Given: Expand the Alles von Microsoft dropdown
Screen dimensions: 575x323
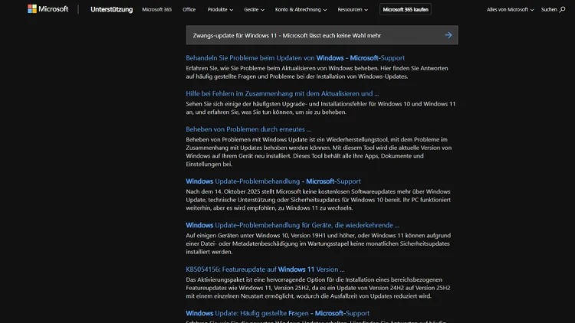Looking at the screenshot, I should [x=510, y=9].
